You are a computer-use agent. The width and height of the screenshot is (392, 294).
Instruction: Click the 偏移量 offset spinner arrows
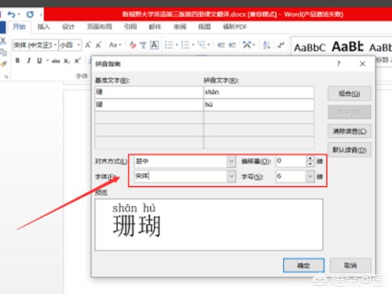click(x=310, y=160)
